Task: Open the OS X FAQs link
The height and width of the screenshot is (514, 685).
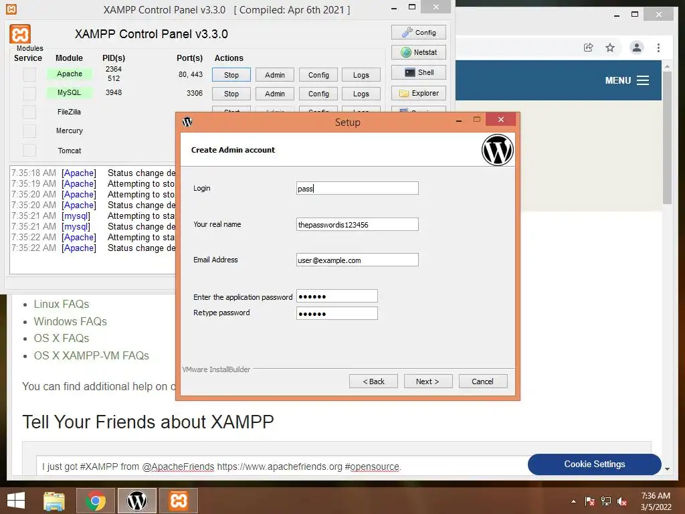Action: tap(62, 338)
